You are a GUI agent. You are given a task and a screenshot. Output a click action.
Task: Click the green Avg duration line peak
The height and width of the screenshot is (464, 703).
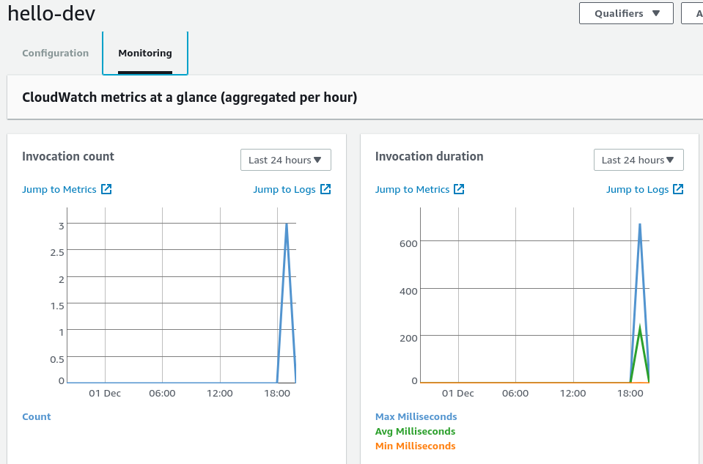640,328
